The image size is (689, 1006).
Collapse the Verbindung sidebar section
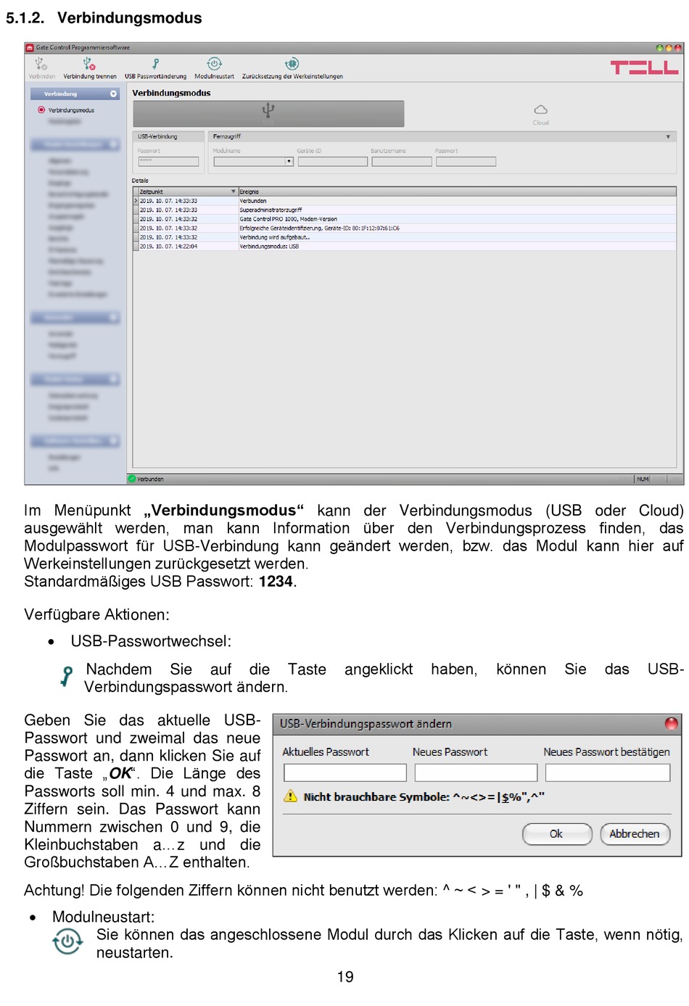[113, 94]
